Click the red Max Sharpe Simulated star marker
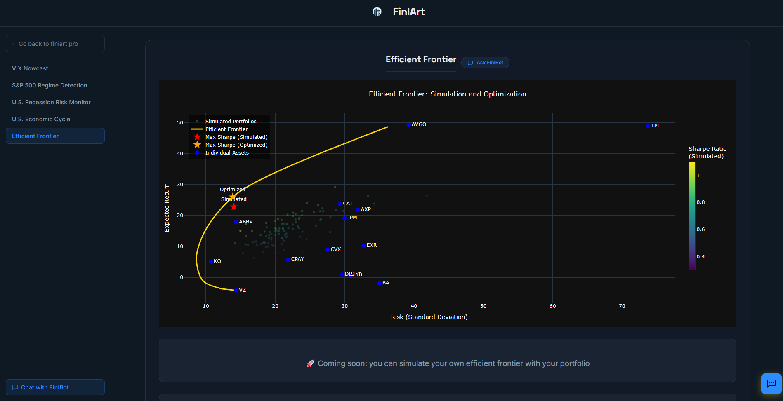 click(234, 206)
